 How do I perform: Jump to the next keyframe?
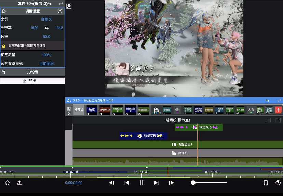(x=156, y=183)
